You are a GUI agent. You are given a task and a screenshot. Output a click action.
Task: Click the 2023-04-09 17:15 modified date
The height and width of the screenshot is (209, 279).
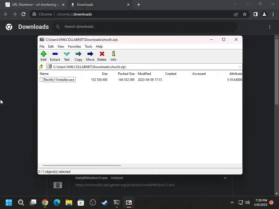point(150,80)
